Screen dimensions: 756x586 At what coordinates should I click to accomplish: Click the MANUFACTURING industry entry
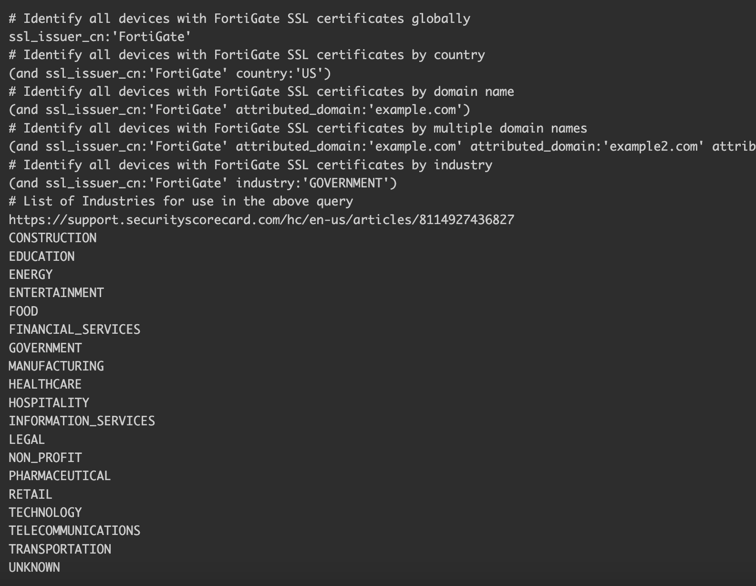[x=56, y=366]
